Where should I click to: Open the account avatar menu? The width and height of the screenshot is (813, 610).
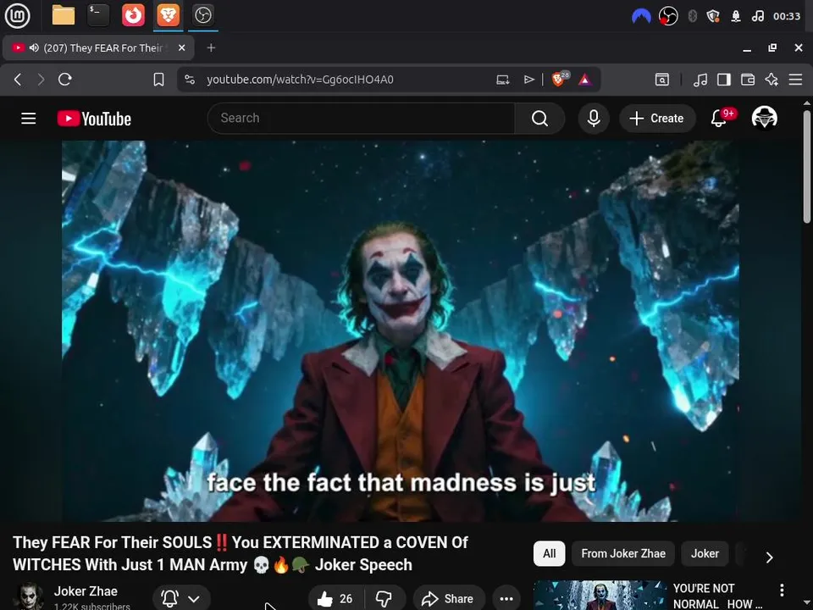click(x=764, y=118)
